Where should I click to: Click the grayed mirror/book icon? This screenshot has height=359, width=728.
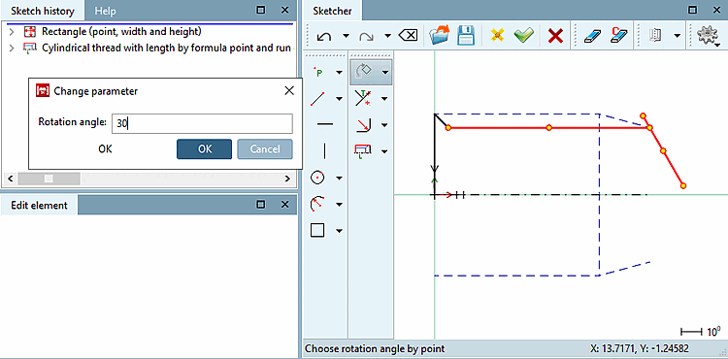[x=655, y=35]
